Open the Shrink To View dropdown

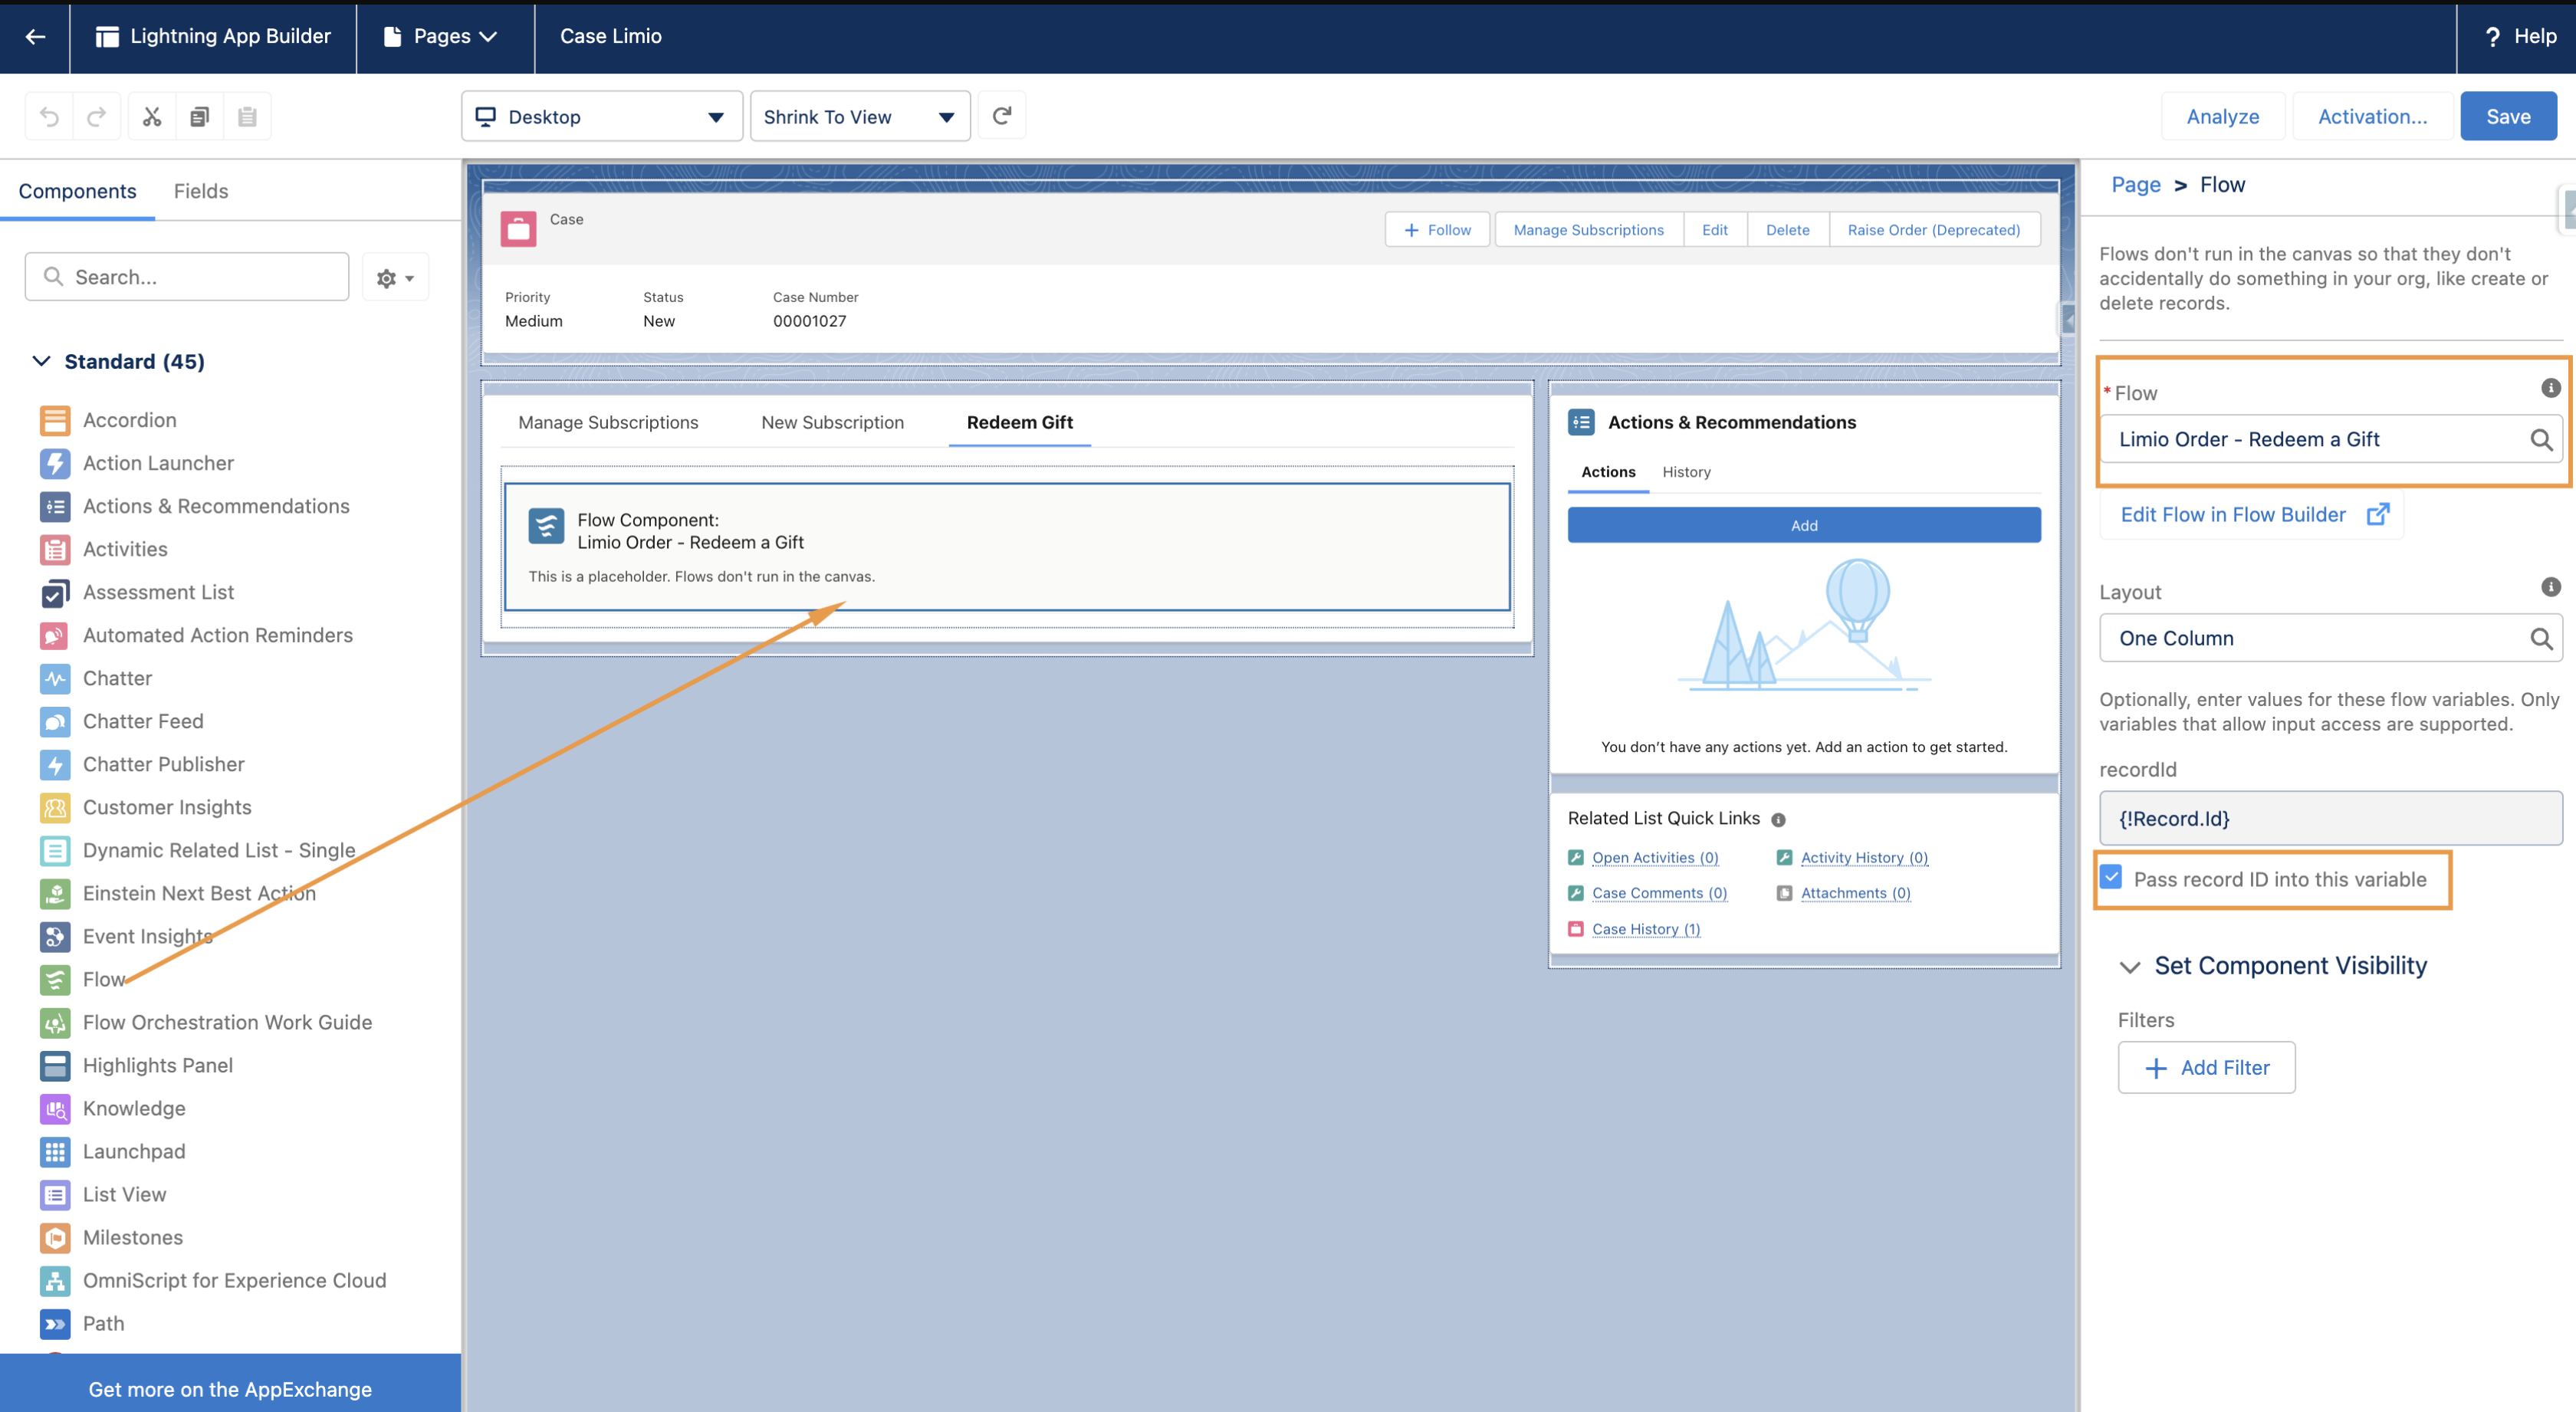[x=859, y=117]
